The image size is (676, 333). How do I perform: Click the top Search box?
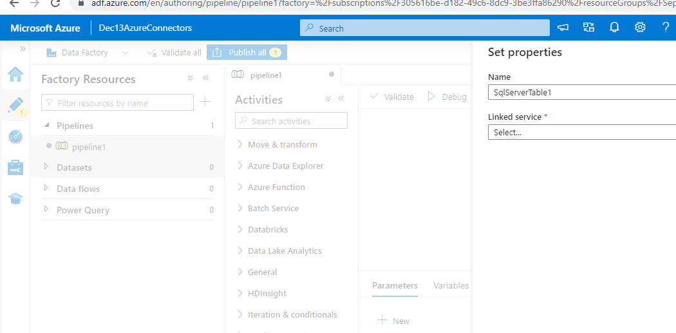pos(425,28)
